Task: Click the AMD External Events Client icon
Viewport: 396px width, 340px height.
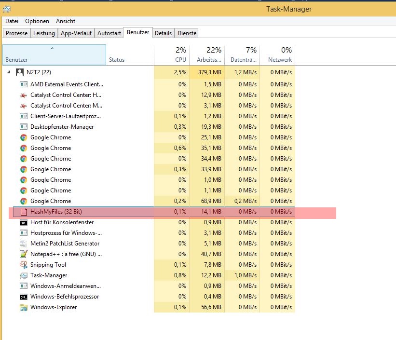Action: (x=24, y=84)
